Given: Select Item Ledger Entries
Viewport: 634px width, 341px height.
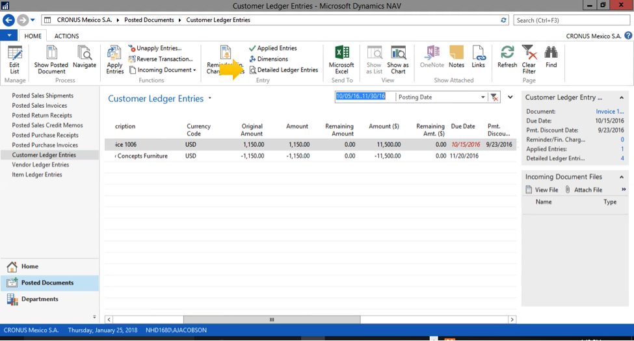Looking at the screenshot, I should click(x=37, y=175).
